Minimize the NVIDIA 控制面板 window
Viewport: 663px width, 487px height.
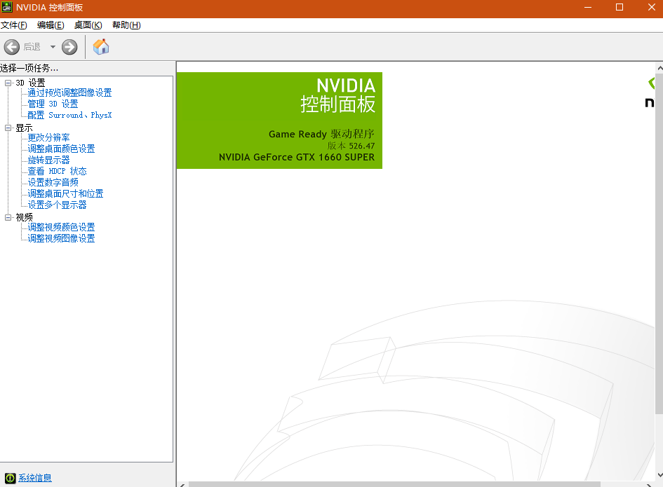click(x=588, y=7)
